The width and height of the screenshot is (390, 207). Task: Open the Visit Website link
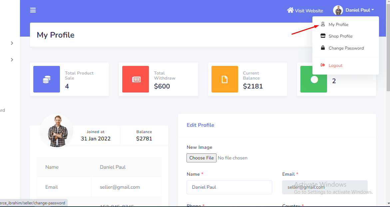[x=309, y=11]
